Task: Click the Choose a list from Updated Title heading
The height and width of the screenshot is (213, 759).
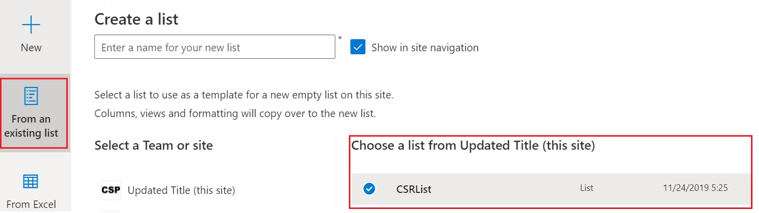Action: [473, 146]
